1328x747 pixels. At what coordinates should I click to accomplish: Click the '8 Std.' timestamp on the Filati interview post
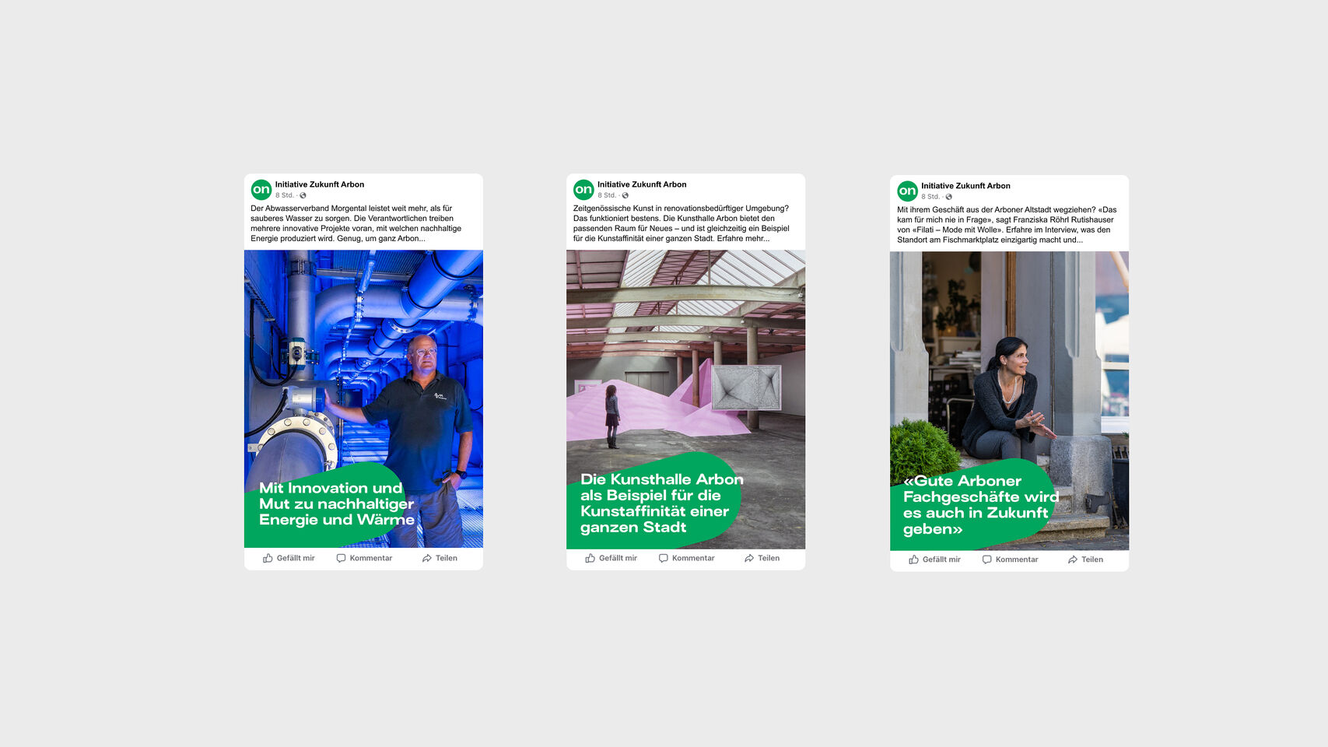930,197
